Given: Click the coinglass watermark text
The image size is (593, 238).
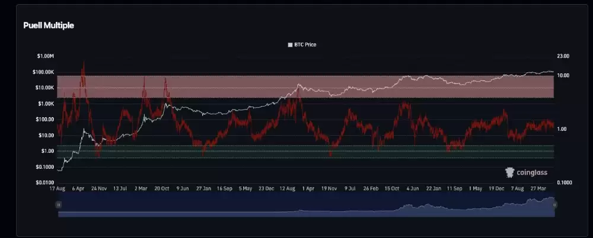Looking at the screenshot, I should (x=531, y=172).
